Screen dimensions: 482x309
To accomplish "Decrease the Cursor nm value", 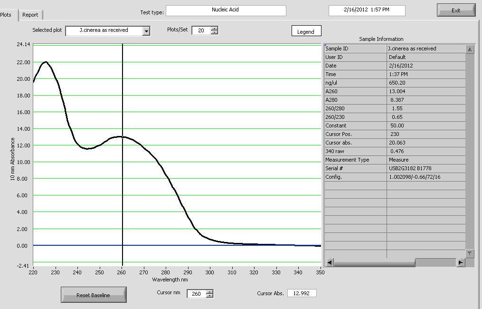I will 209,296.
